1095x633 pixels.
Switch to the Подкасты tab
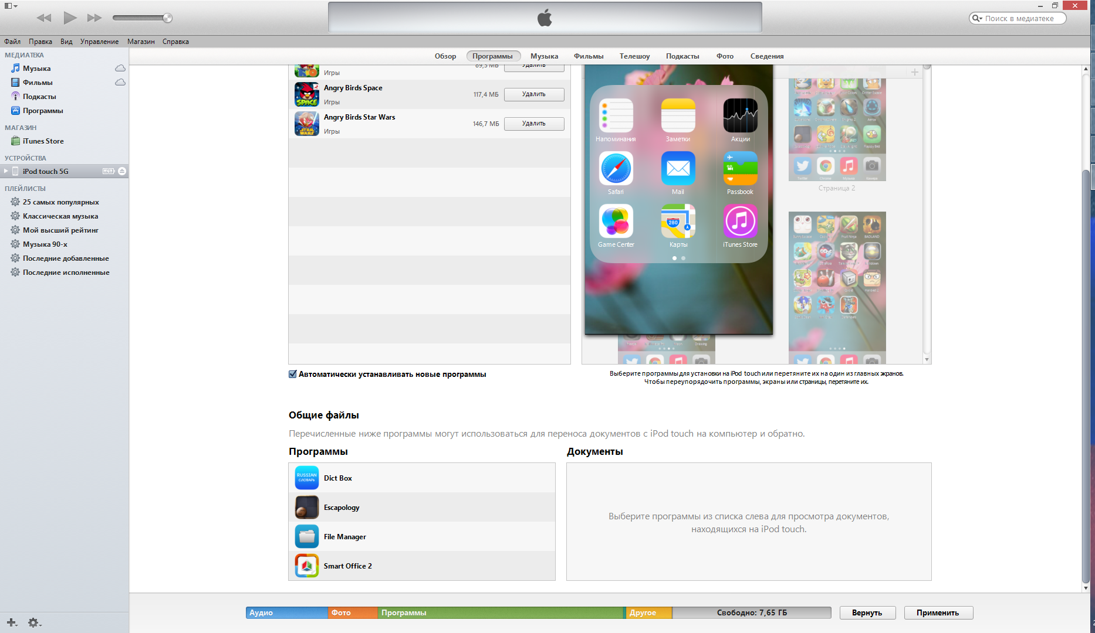click(x=682, y=56)
